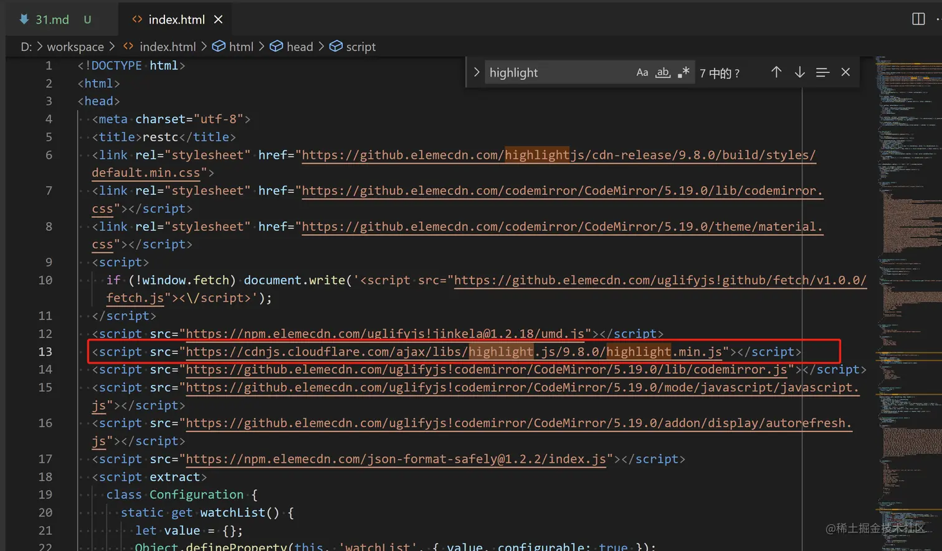Open cdnjs highlight.min.js URL
Image resolution: width=942 pixels, height=551 pixels.
tap(454, 352)
